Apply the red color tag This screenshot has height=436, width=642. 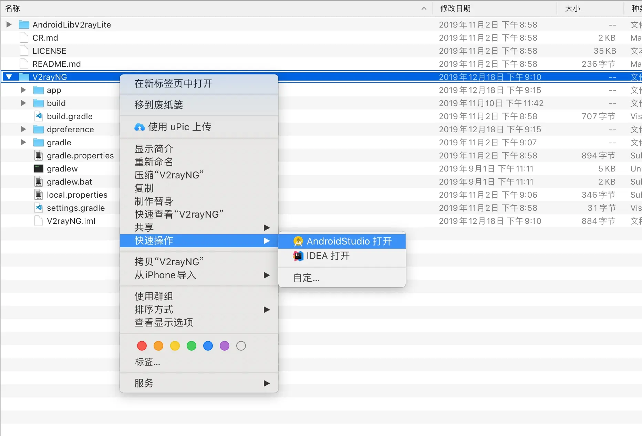coord(142,346)
